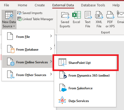Open the File tab
This screenshot has height=110, width=124.
(6, 5)
